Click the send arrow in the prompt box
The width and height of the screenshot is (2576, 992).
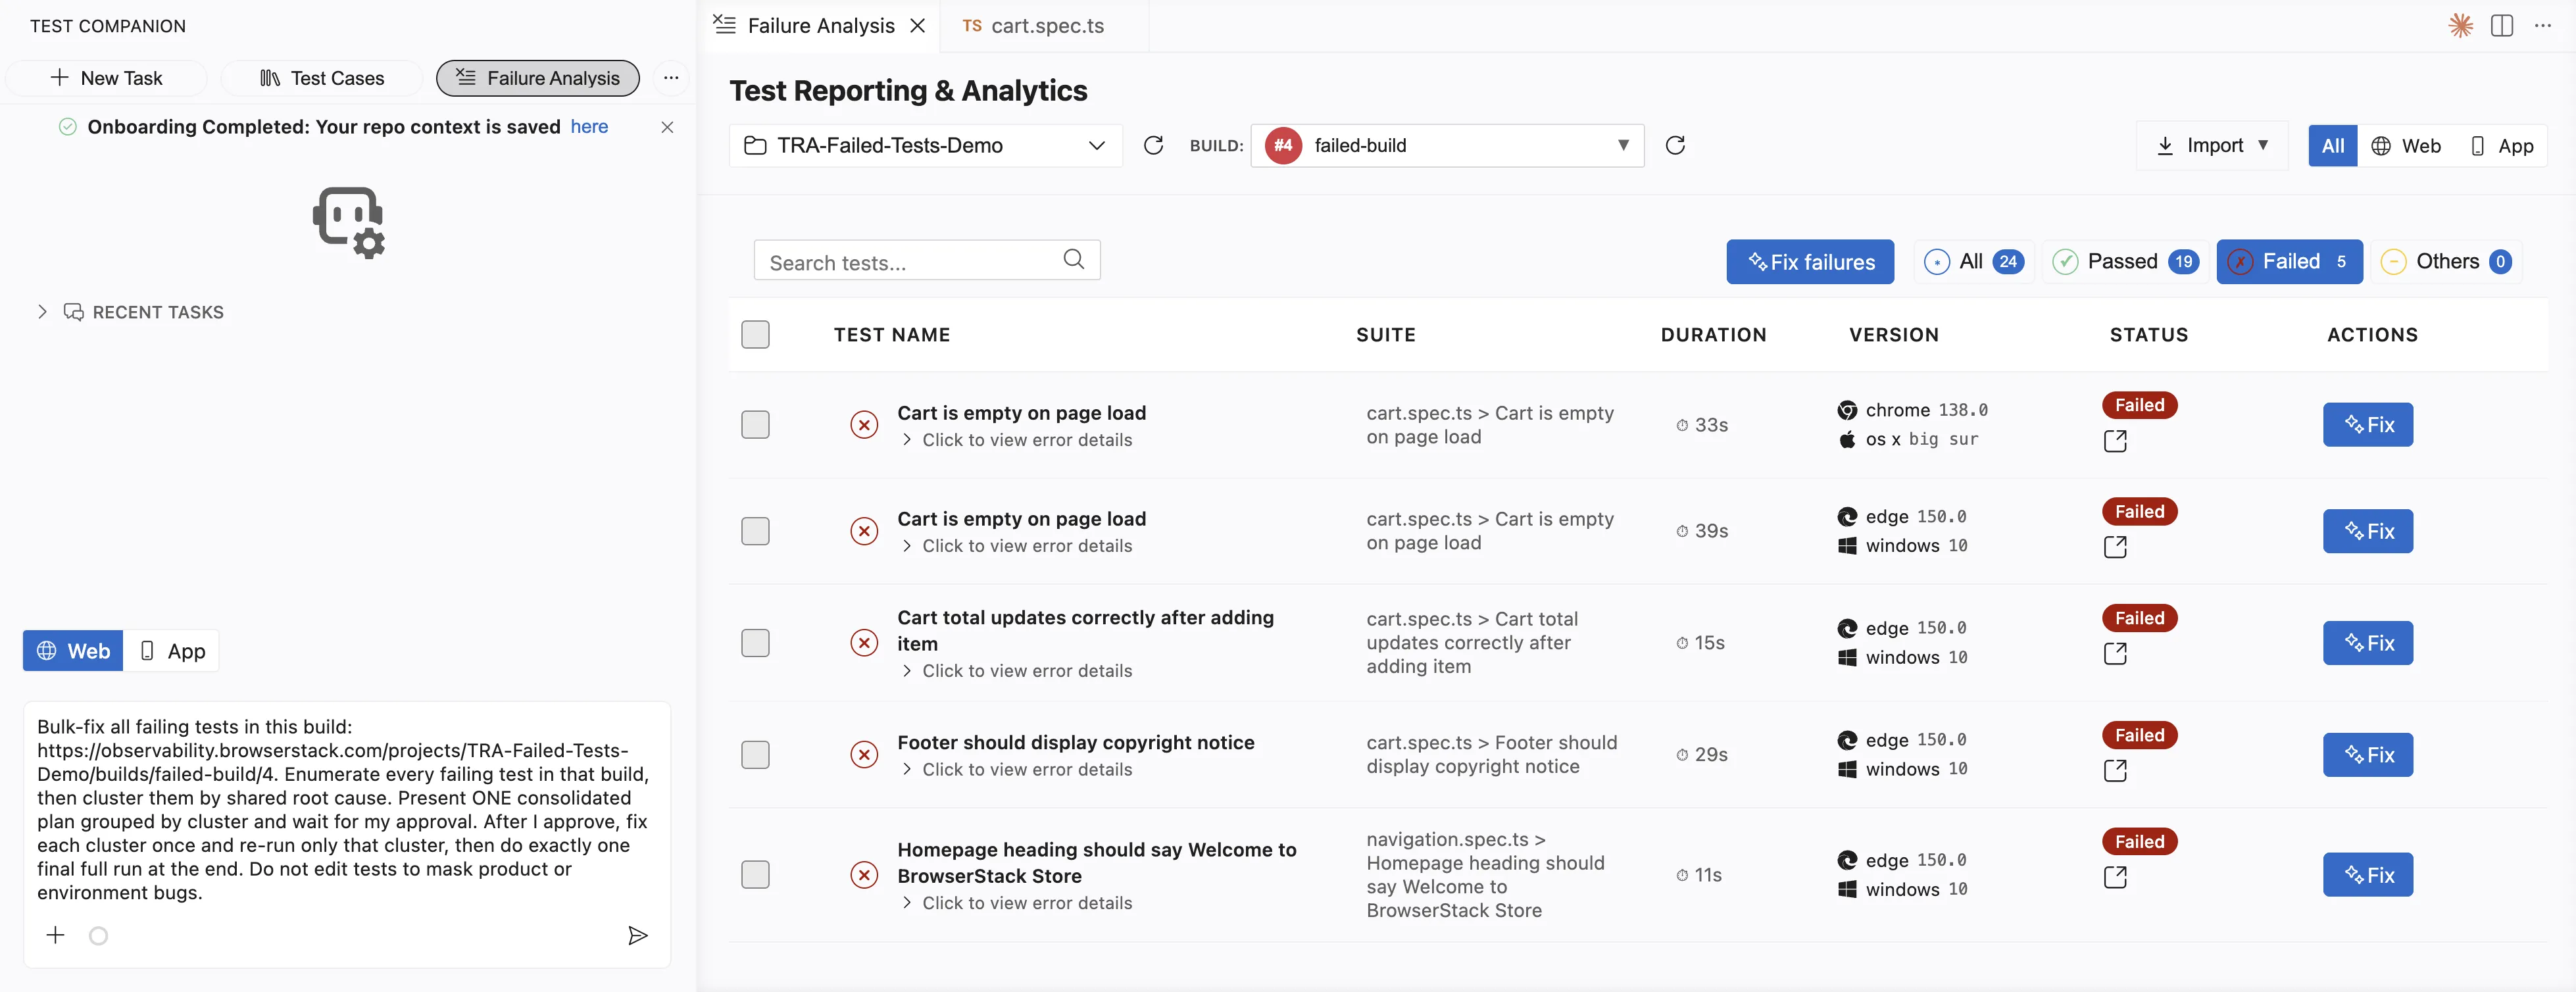point(637,935)
